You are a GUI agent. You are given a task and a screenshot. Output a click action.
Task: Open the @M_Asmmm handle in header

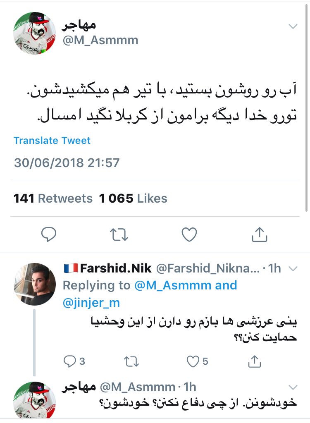(x=100, y=40)
